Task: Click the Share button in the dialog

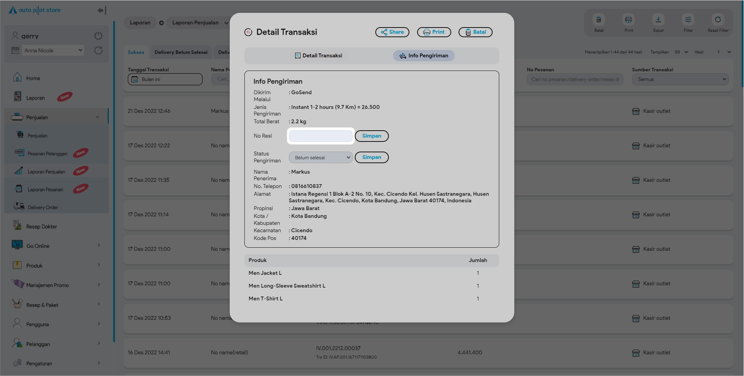Action: pyautogui.click(x=392, y=32)
